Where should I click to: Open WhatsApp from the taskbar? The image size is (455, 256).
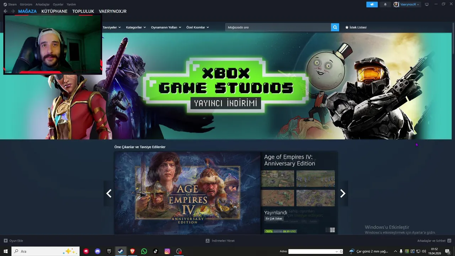pyautogui.click(x=144, y=251)
